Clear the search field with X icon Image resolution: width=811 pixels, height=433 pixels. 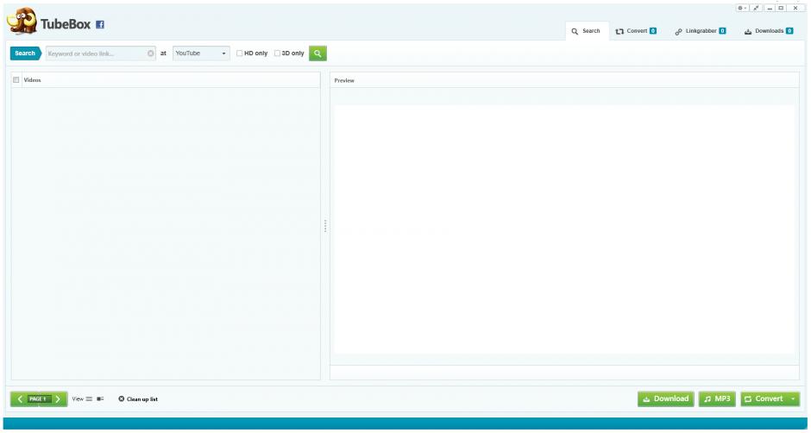(151, 53)
